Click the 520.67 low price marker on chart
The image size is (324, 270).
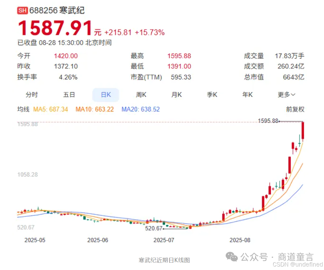point(154,228)
